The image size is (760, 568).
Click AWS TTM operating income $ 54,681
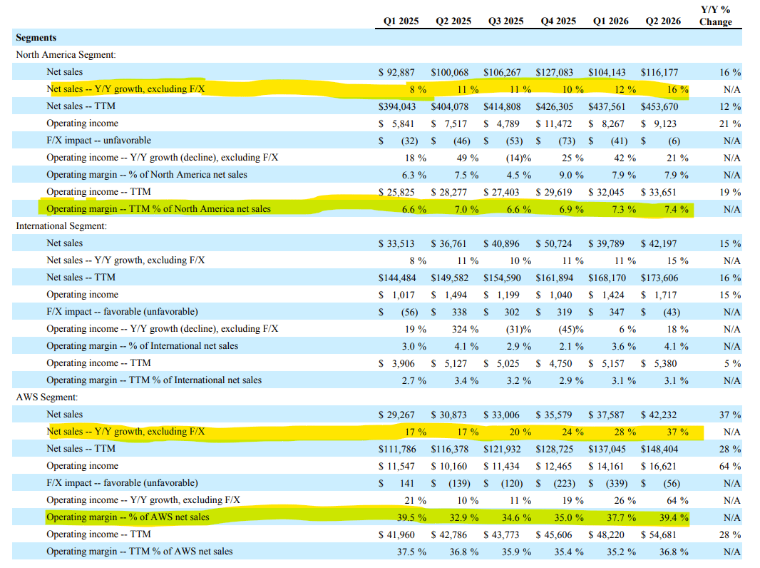point(659,534)
